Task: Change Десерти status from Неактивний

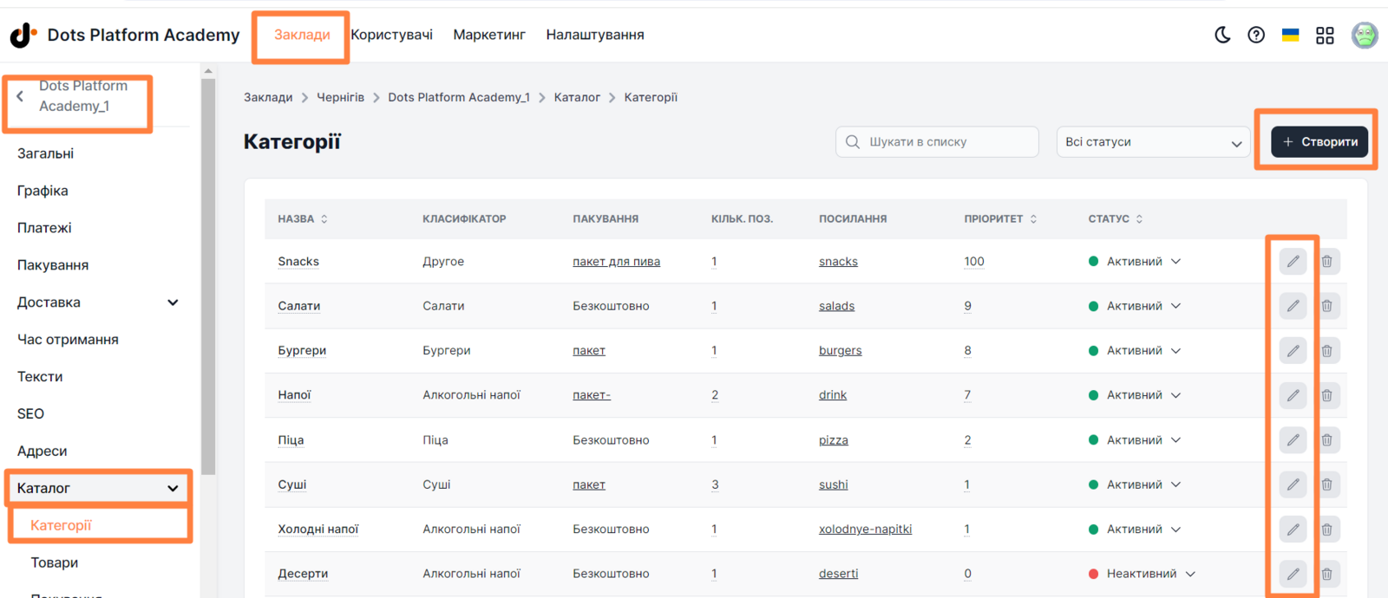Action: tap(1142, 574)
